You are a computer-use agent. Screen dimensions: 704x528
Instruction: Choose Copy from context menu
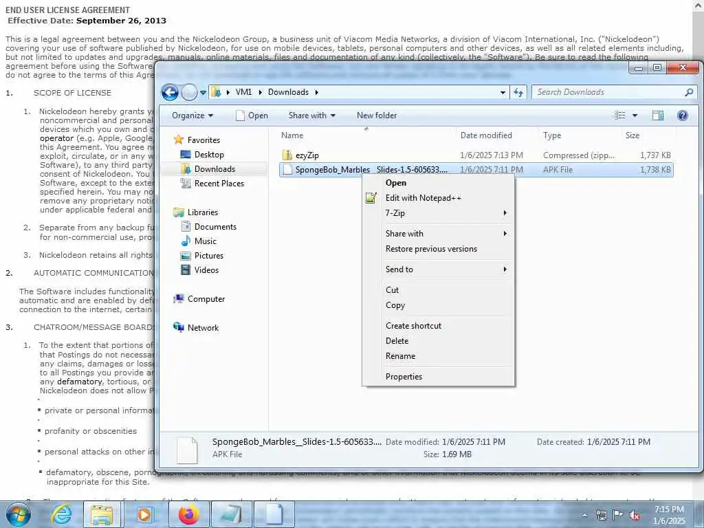(395, 305)
